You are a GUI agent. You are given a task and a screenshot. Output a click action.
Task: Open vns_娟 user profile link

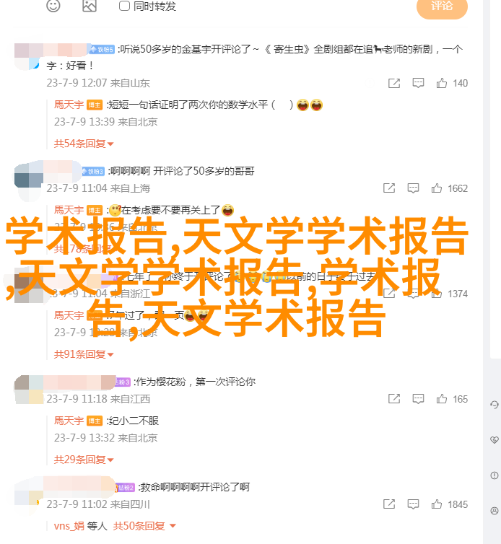(69, 526)
